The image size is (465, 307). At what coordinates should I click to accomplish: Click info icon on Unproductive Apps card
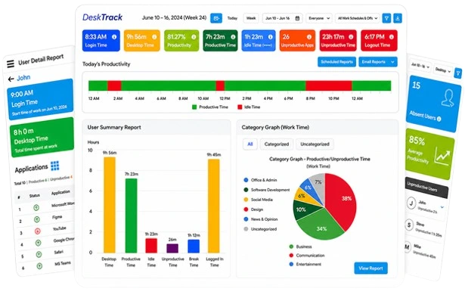coord(309,37)
